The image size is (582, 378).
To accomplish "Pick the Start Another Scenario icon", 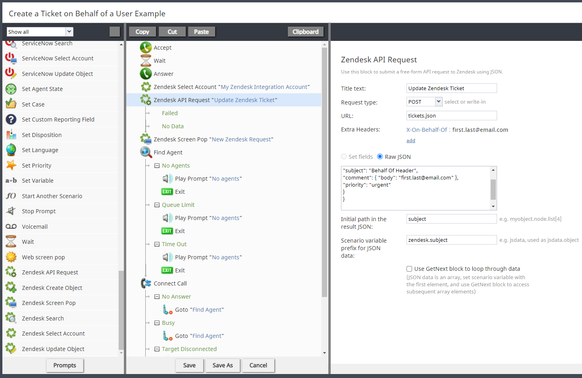I will [11, 196].
